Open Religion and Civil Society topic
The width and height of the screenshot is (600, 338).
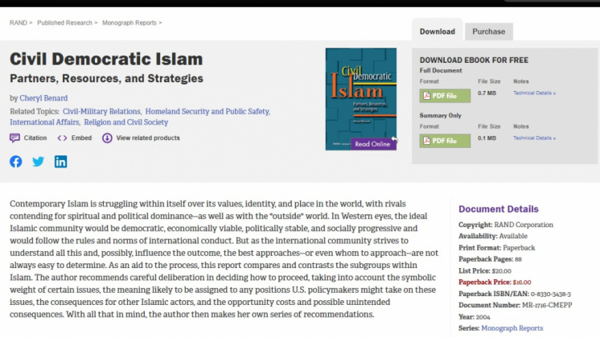126,122
